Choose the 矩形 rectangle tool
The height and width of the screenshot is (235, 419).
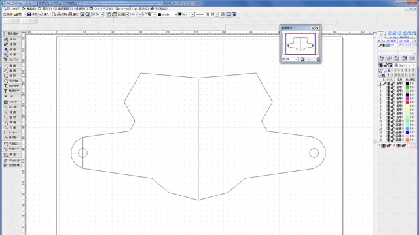(12, 76)
